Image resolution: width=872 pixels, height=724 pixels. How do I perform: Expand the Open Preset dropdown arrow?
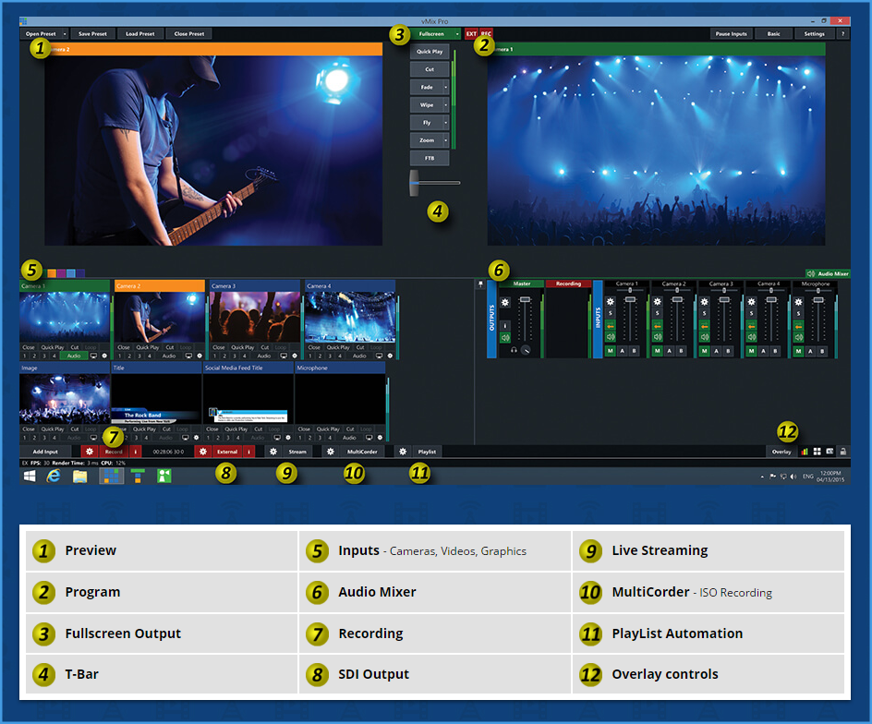click(66, 34)
